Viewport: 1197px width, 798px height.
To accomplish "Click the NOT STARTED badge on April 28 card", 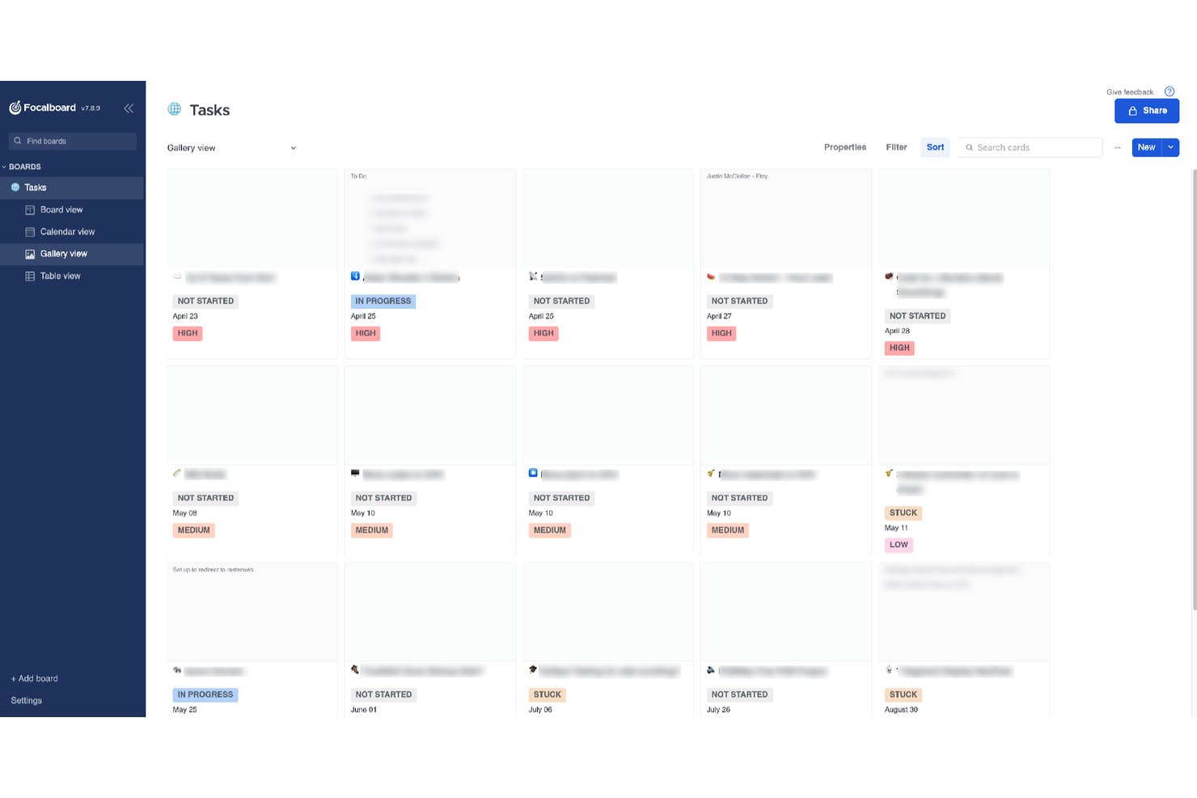I will [917, 316].
